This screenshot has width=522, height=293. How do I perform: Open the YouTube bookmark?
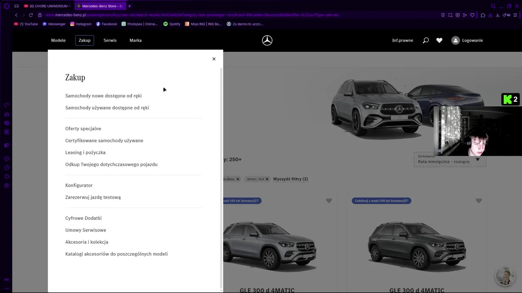tap(26, 24)
